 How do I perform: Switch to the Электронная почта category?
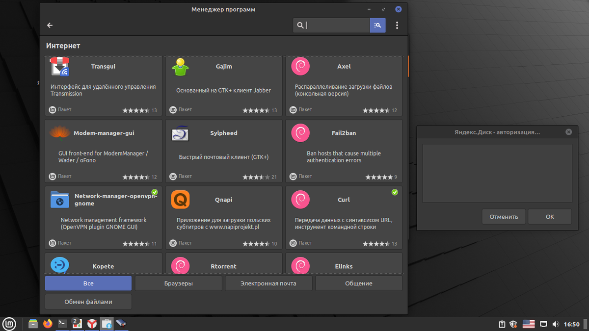coord(268,283)
